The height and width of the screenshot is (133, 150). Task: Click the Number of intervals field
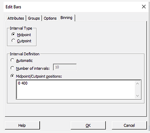(65, 67)
